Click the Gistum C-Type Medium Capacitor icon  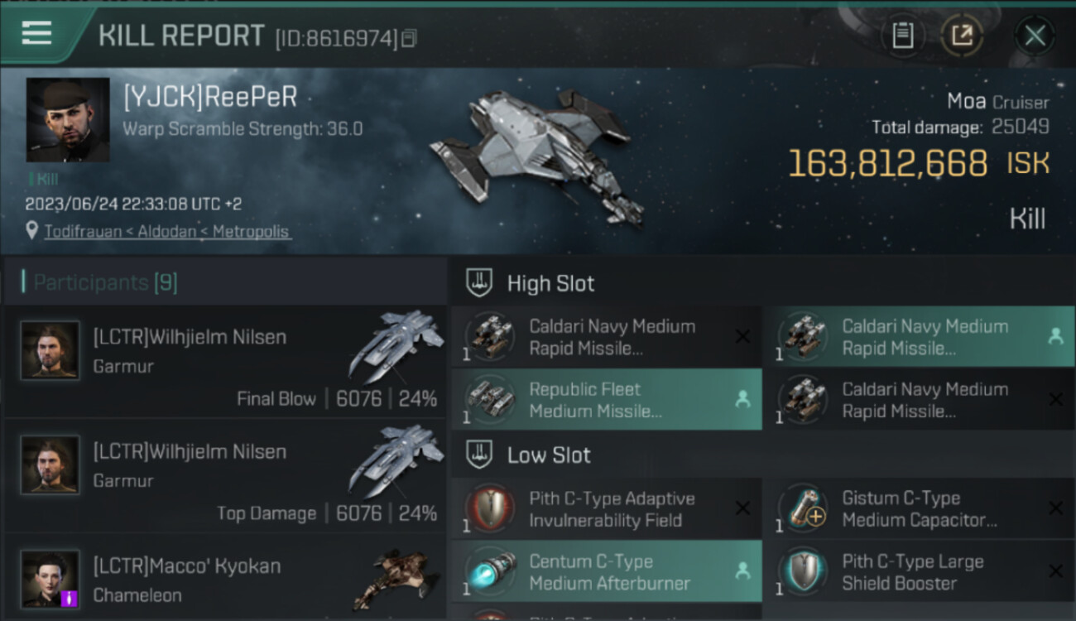801,509
